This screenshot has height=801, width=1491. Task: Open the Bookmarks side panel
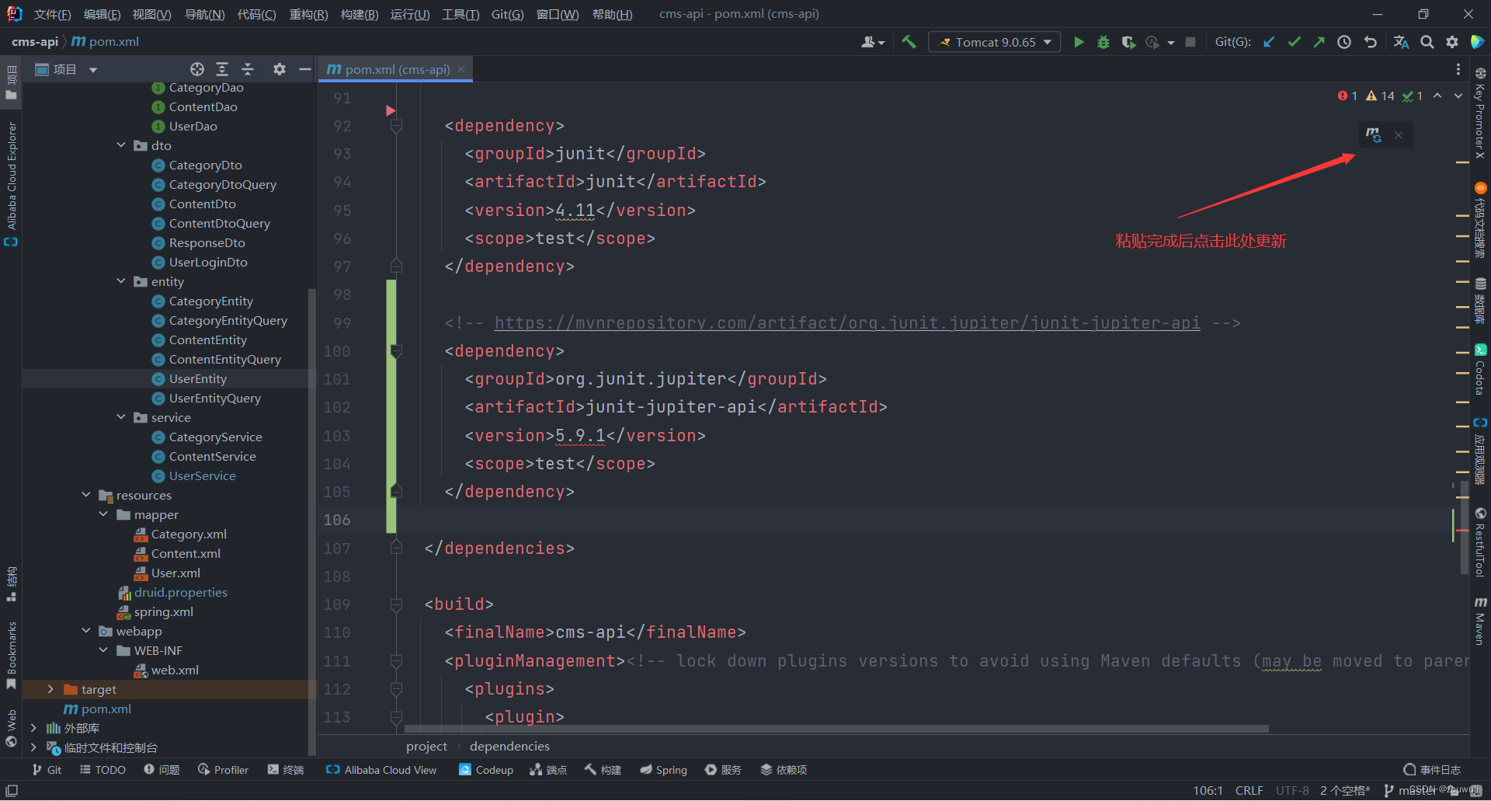(12, 655)
